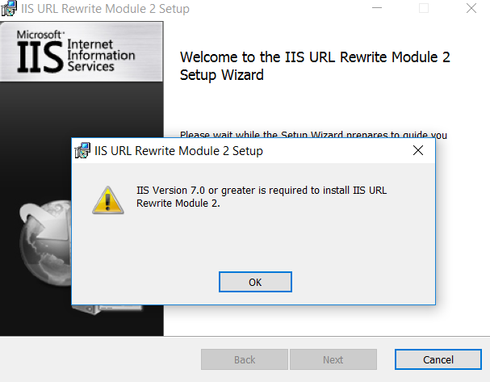
Task: Click the disabled Next button
Action: click(x=333, y=359)
